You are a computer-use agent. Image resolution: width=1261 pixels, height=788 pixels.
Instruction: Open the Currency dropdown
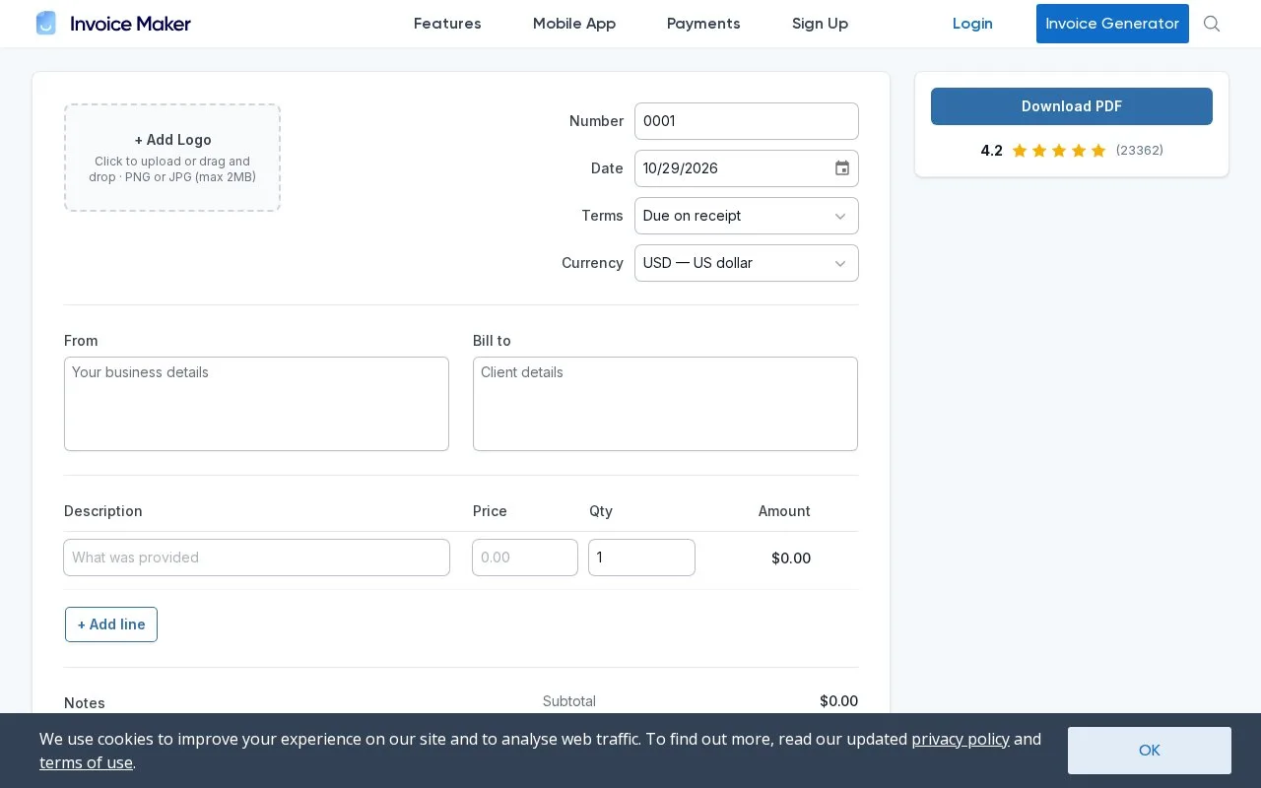(x=747, y=263)
